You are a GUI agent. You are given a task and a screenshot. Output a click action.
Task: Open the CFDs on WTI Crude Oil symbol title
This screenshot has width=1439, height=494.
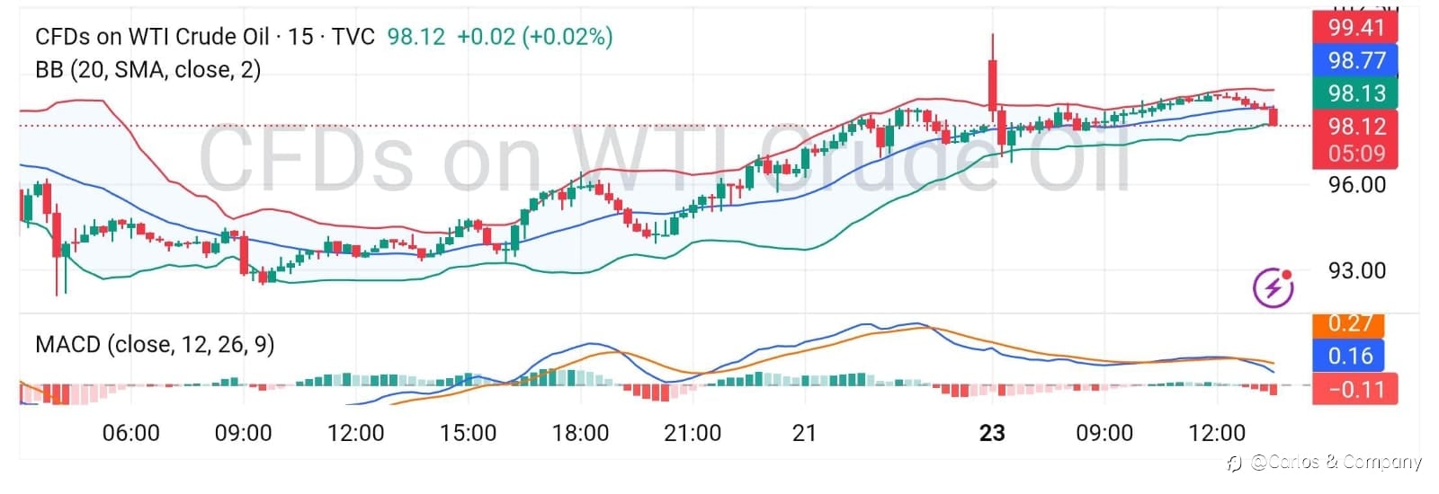click(x=152, y=37)
